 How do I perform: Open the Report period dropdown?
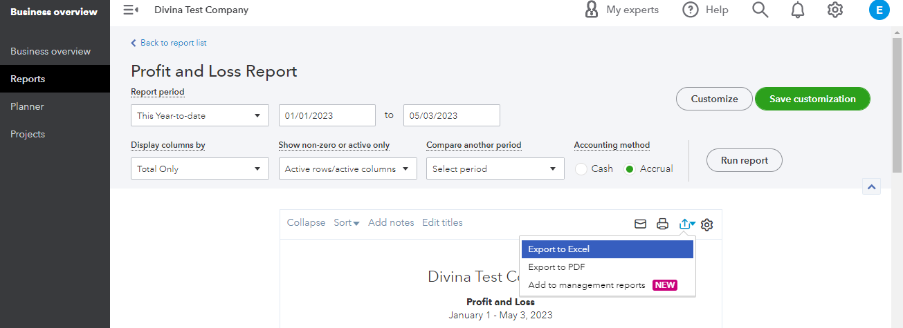[x=199, y=115]
